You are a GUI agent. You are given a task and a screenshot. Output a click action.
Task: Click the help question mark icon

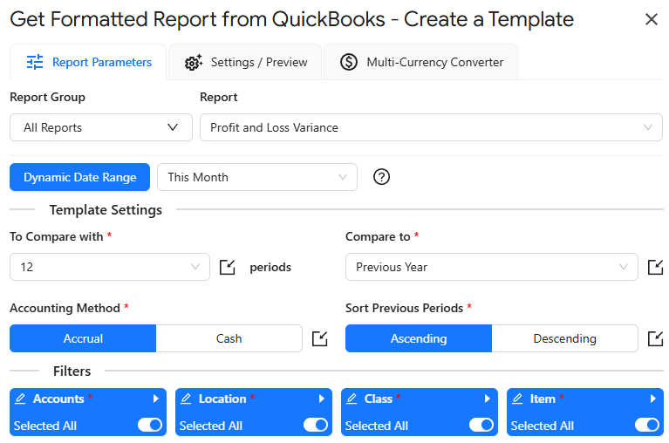point(381,176)
